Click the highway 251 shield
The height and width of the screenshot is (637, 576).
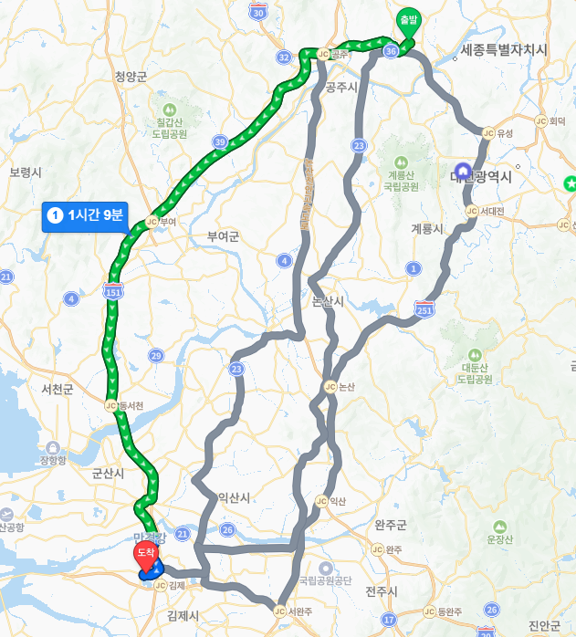pyautogui.click(x=424, y=309)
